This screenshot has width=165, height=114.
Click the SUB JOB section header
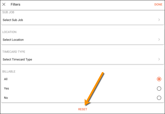tap(8, 12)
